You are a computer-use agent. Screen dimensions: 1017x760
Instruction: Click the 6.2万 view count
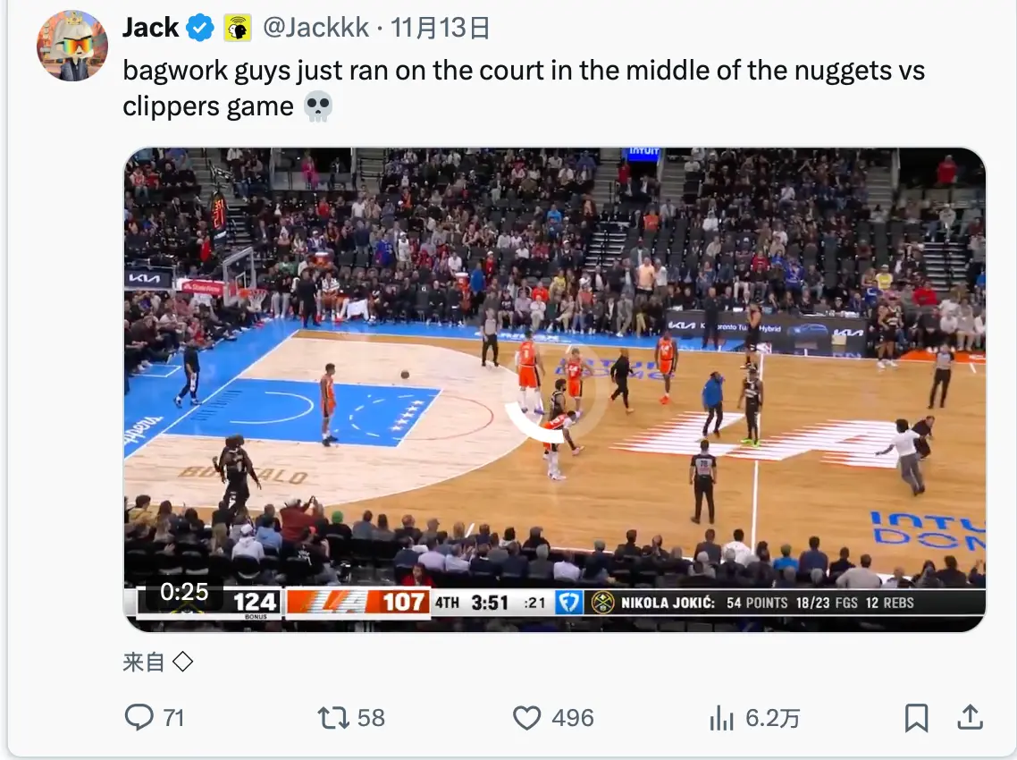pyautogui.click(x=772, y=719)
